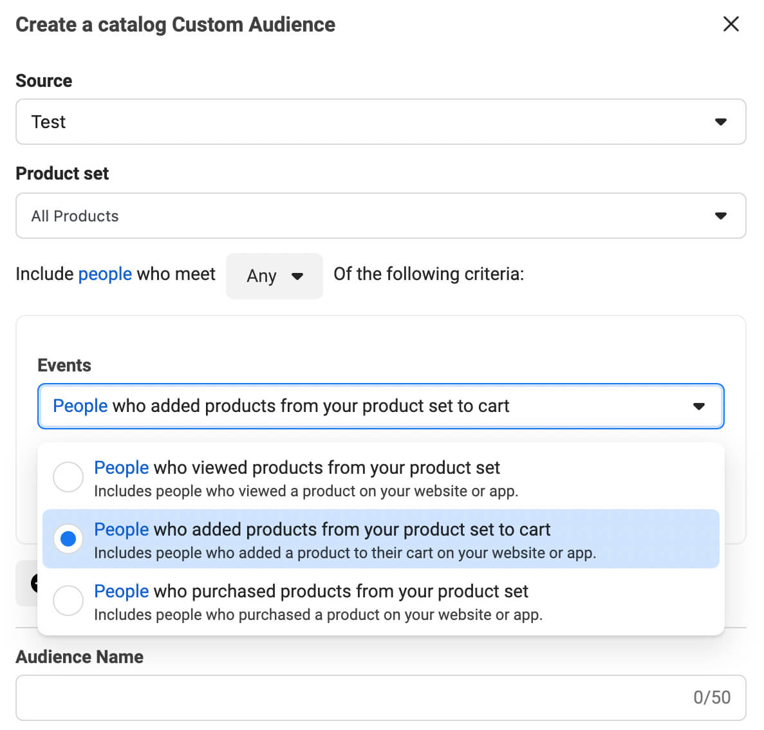The height and width of the screenshot is (730, 764).
Task: Click the Source field's dropdown caret icon
Action: point(721,122)
